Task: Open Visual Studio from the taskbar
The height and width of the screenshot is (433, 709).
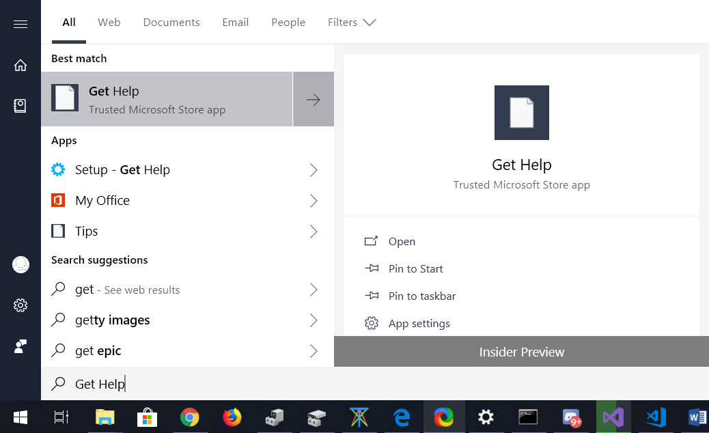Action: point(613,417)
